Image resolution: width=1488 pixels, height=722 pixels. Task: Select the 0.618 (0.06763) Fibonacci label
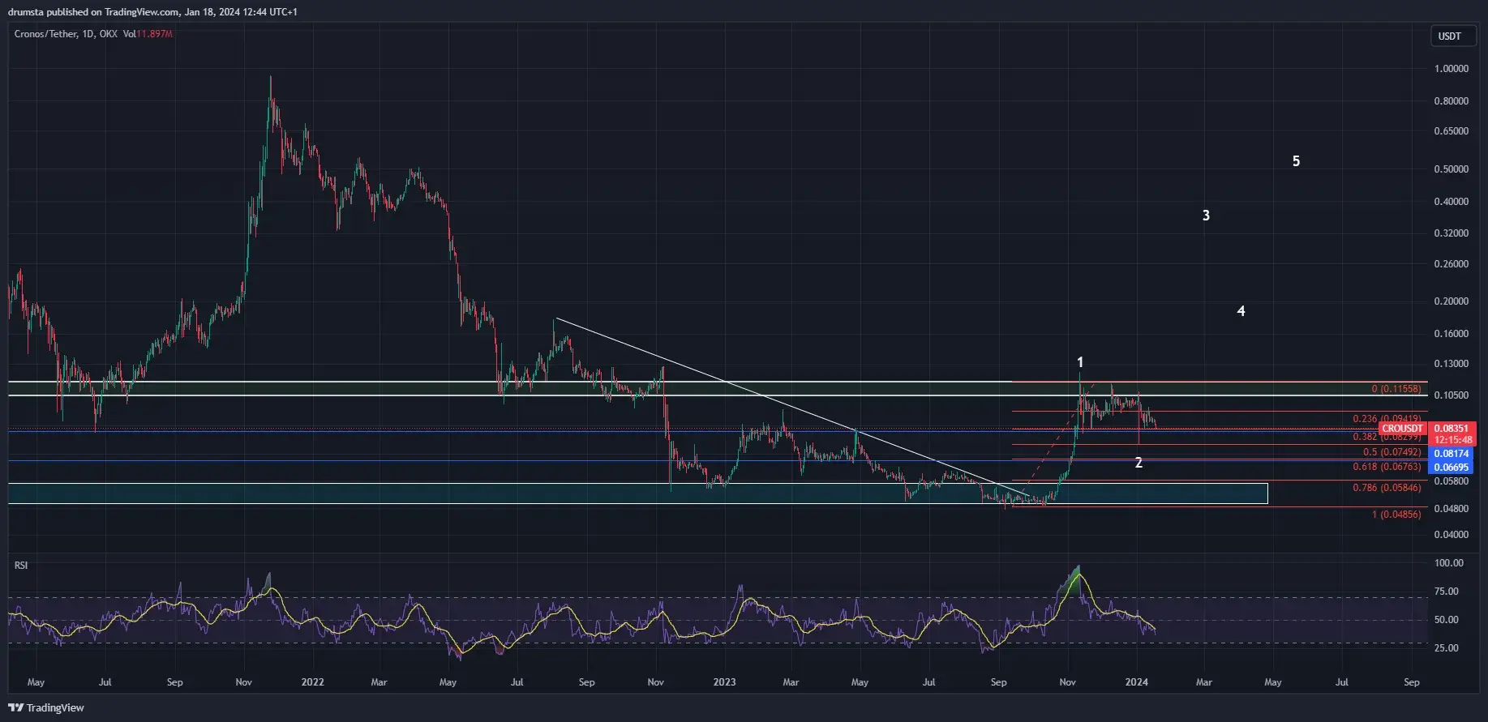pyautogui.click(x=1387, y=467)
